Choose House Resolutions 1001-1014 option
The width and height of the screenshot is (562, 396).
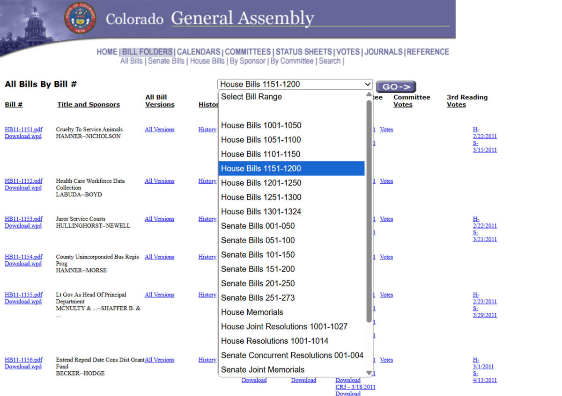291,341
